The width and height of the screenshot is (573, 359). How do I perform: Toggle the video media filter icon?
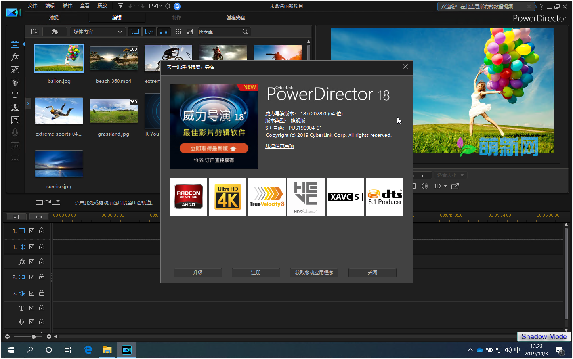pyautogui.click(x=135, y=32)
